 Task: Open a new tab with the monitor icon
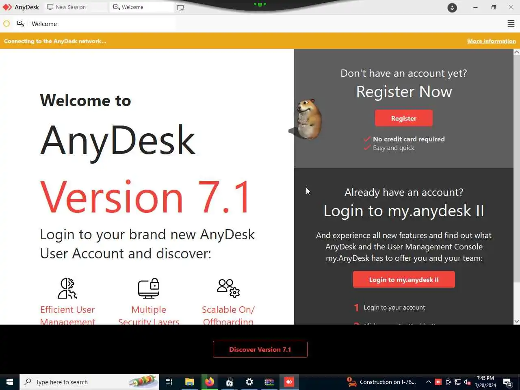click(x=180, y=8)
